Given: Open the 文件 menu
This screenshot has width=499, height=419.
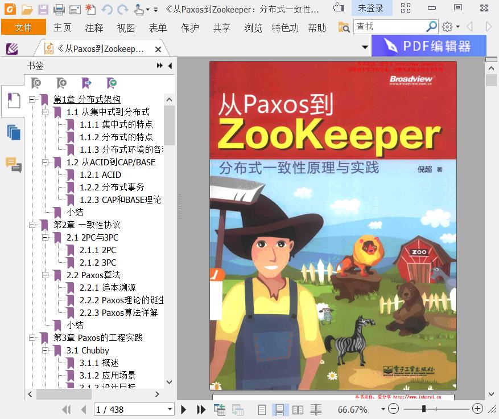Looking at the screenshot, I should (23, 27).
